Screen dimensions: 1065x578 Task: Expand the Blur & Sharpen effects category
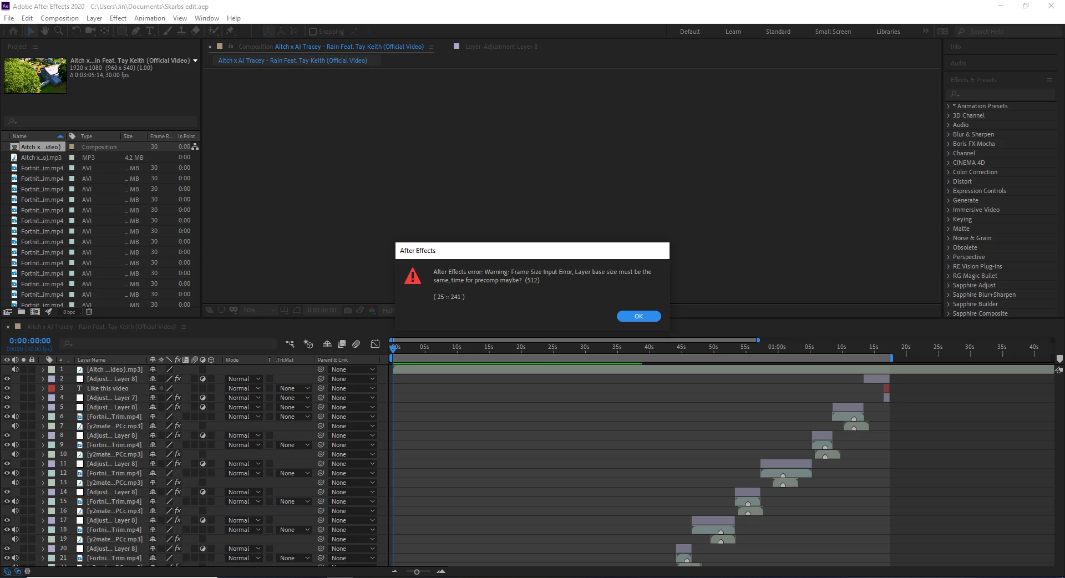(949, 134)
